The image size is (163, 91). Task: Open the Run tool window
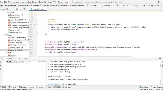click(49, 87)
